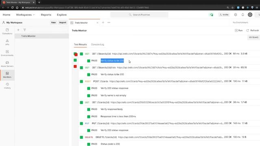Go back in browser history
This screenshot has width=260, height=146.
[3, 7]
